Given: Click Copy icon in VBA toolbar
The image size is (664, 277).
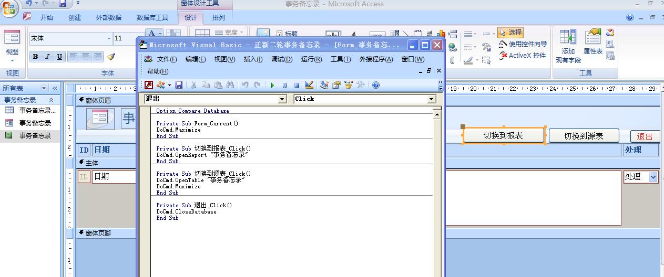Looking at the screenshot, I should [206, 85].
